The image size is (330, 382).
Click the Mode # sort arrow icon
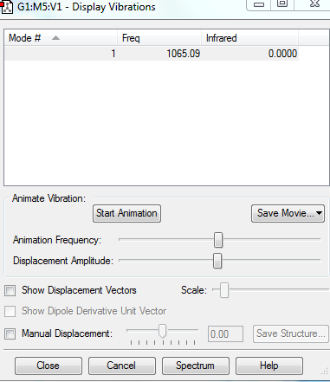tap(55, 38)
